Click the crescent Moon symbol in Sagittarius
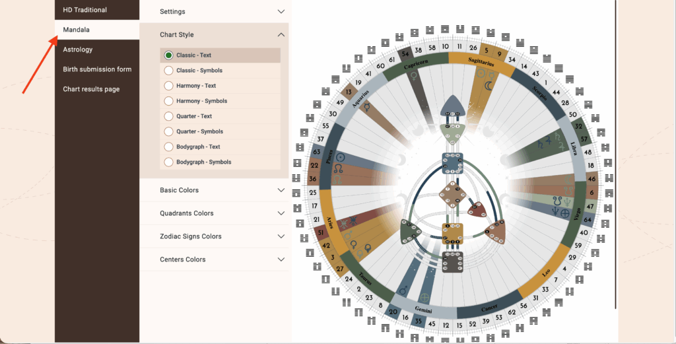The height and width of the screenshot is (344, 676). coord(489,85)
